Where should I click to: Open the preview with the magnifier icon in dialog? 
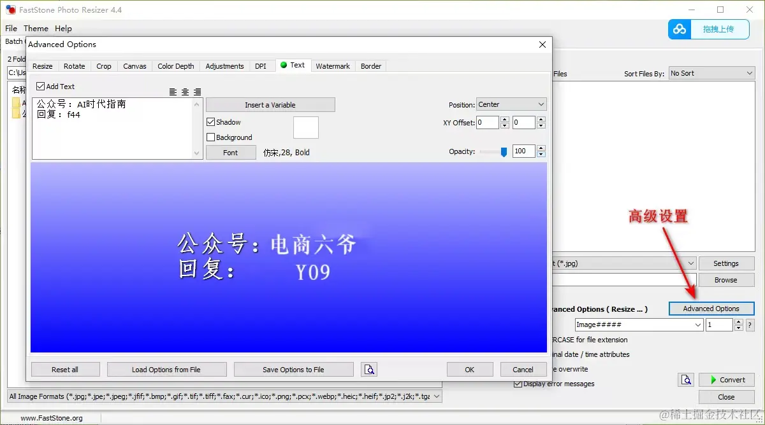coord(368,369)
